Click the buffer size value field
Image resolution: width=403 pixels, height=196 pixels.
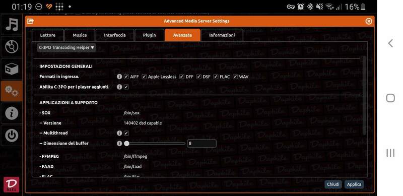202,144
